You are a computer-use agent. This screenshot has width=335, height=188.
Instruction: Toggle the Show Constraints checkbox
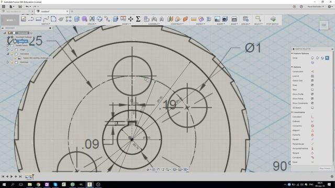pyautogui.click(x=312, y=103)
